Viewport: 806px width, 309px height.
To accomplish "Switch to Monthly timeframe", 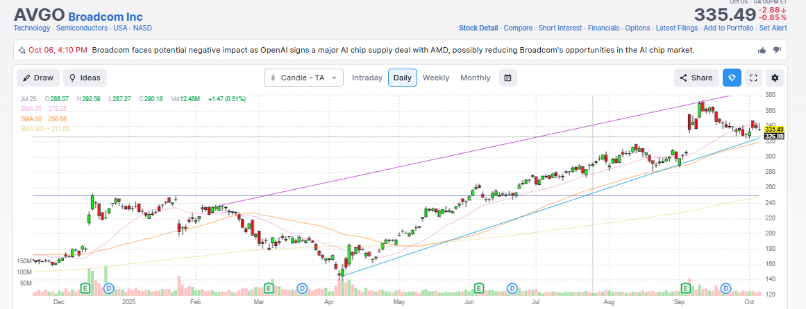I will coord(476,78).
